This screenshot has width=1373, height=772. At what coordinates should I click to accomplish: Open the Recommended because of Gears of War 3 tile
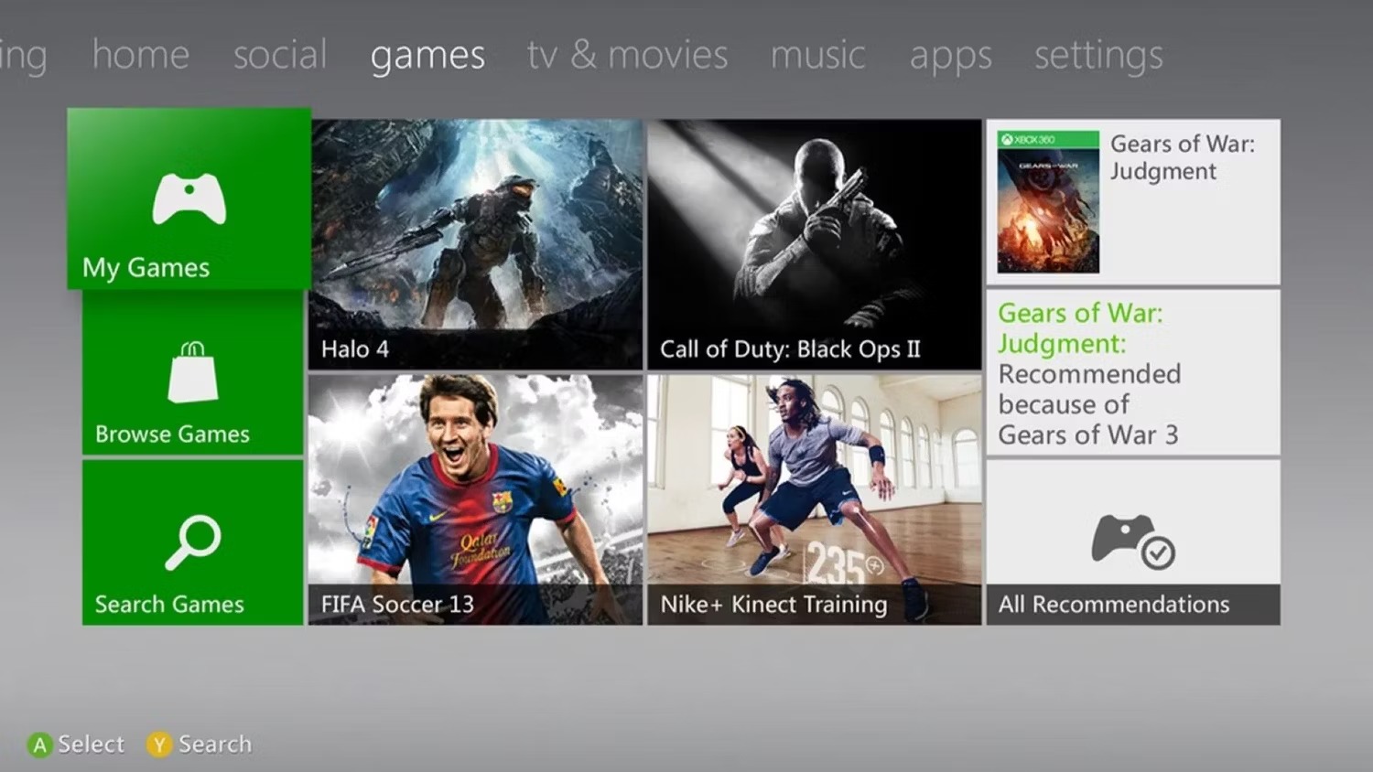coord(1133,372)
